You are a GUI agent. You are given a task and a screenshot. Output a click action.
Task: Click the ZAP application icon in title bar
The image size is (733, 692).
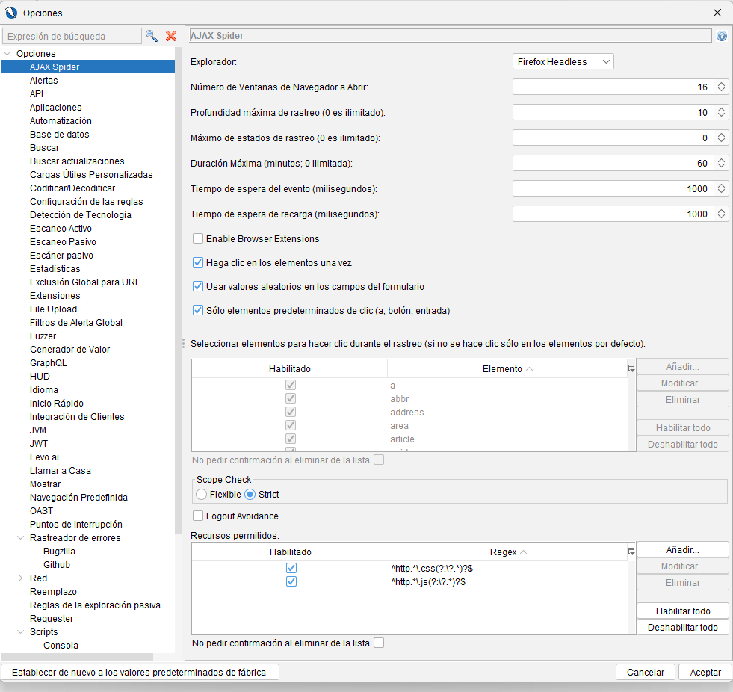tap(11, 13)
